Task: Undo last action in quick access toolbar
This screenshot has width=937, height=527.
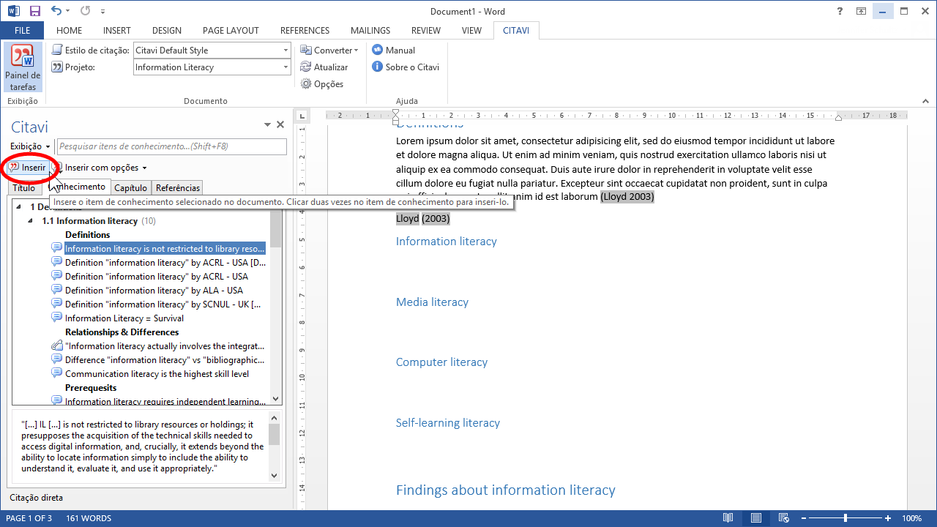Action: coord(56,11)
